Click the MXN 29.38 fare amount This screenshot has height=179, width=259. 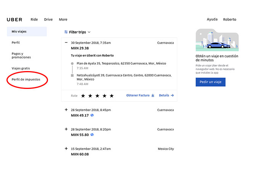tap(80, 48)
